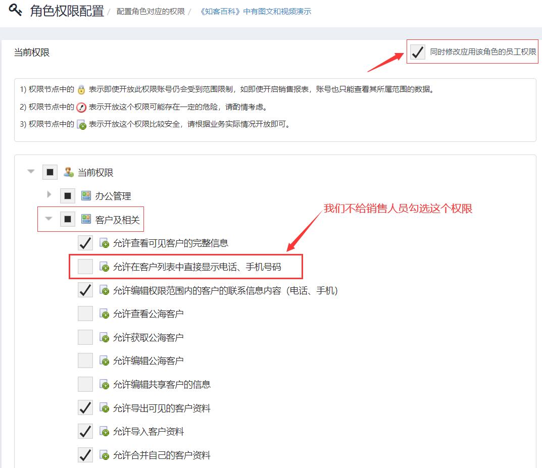Click the 客户及相关 module icon
This screenshot has height=468, width=542.
(86, 220)
